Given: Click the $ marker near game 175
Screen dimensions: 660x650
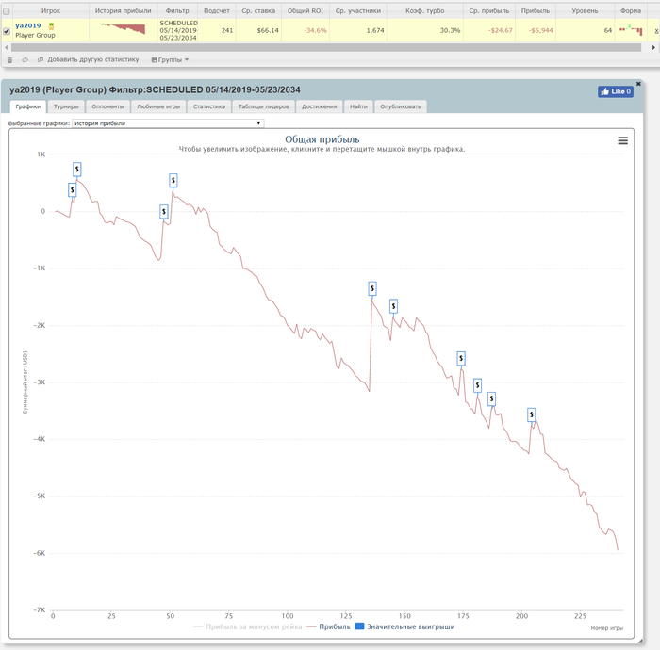Looking at the screenshot, I should point(461,358).
